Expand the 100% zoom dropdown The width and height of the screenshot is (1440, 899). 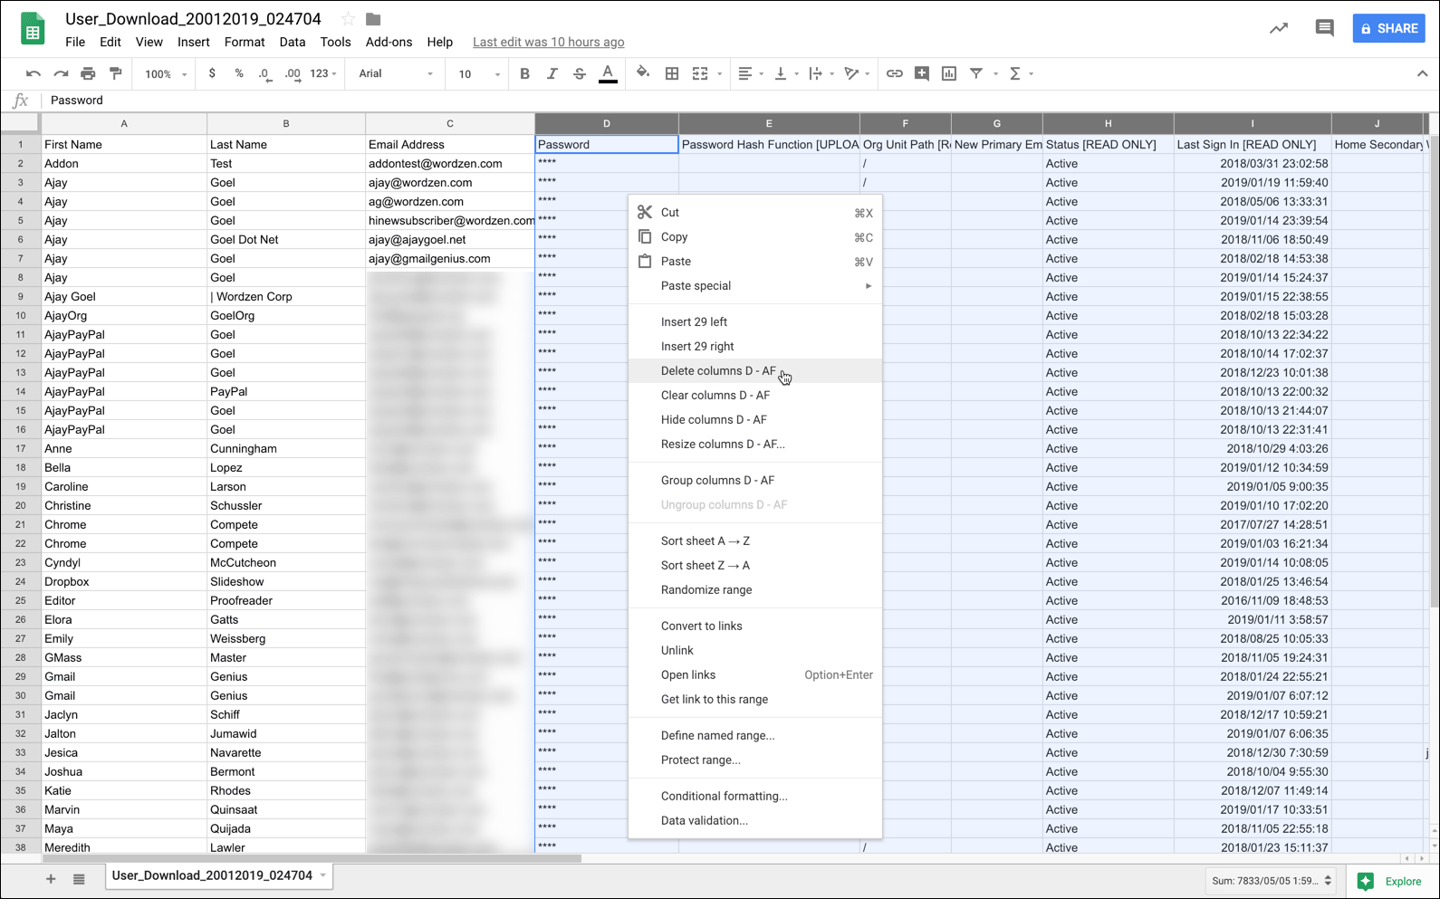tap(165, 74)
